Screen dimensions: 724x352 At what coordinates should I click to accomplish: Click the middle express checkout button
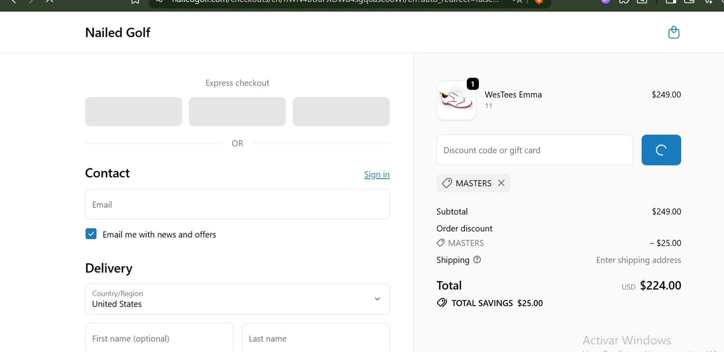[x=237, y=111]
